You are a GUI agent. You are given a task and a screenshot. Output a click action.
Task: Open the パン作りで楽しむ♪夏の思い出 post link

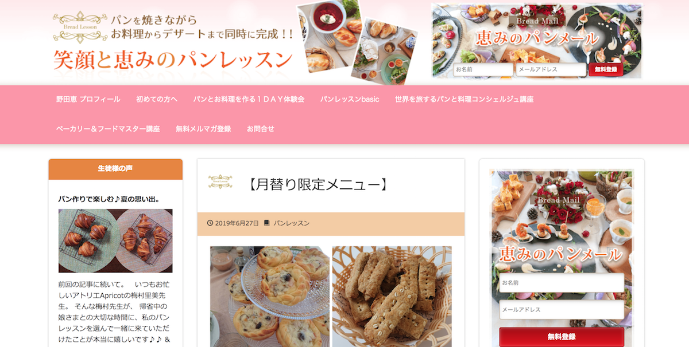(x=109, y=199)
